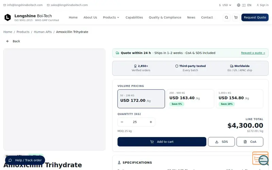Decrease quantity with minus button

[122, 122]
